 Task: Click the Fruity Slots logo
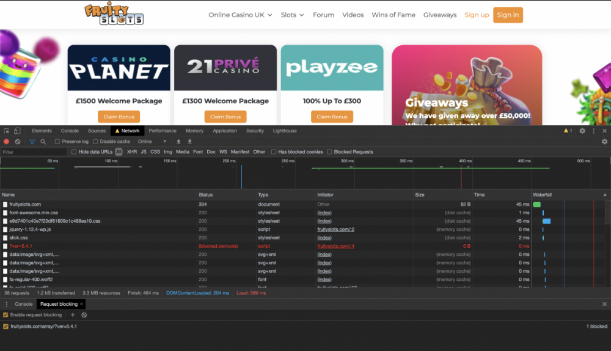(114, 13)
